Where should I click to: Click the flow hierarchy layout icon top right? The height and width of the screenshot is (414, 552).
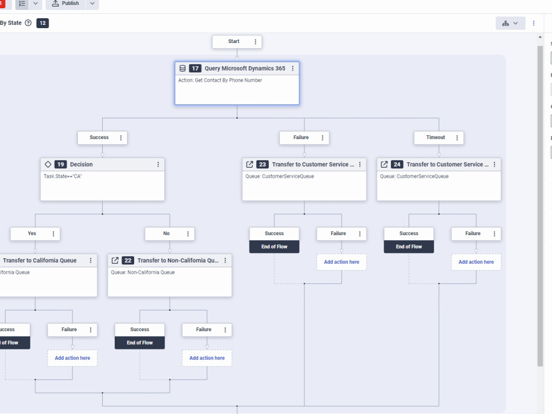506,23
